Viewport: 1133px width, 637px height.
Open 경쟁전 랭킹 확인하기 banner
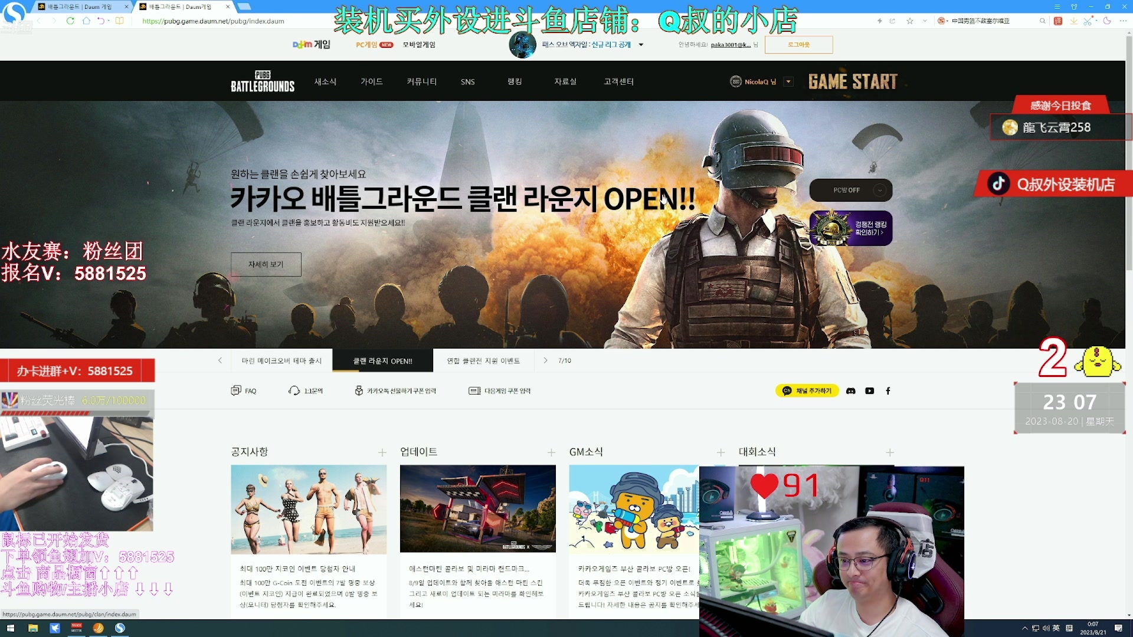[x=851, y=228]
